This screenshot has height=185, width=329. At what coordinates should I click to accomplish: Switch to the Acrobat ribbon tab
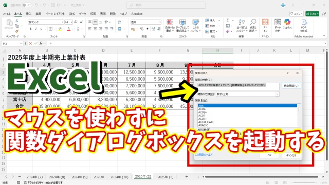[137, 14]
